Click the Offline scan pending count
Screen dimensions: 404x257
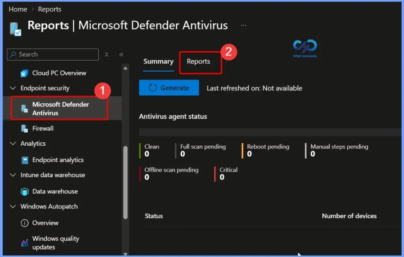click(147, 177)
